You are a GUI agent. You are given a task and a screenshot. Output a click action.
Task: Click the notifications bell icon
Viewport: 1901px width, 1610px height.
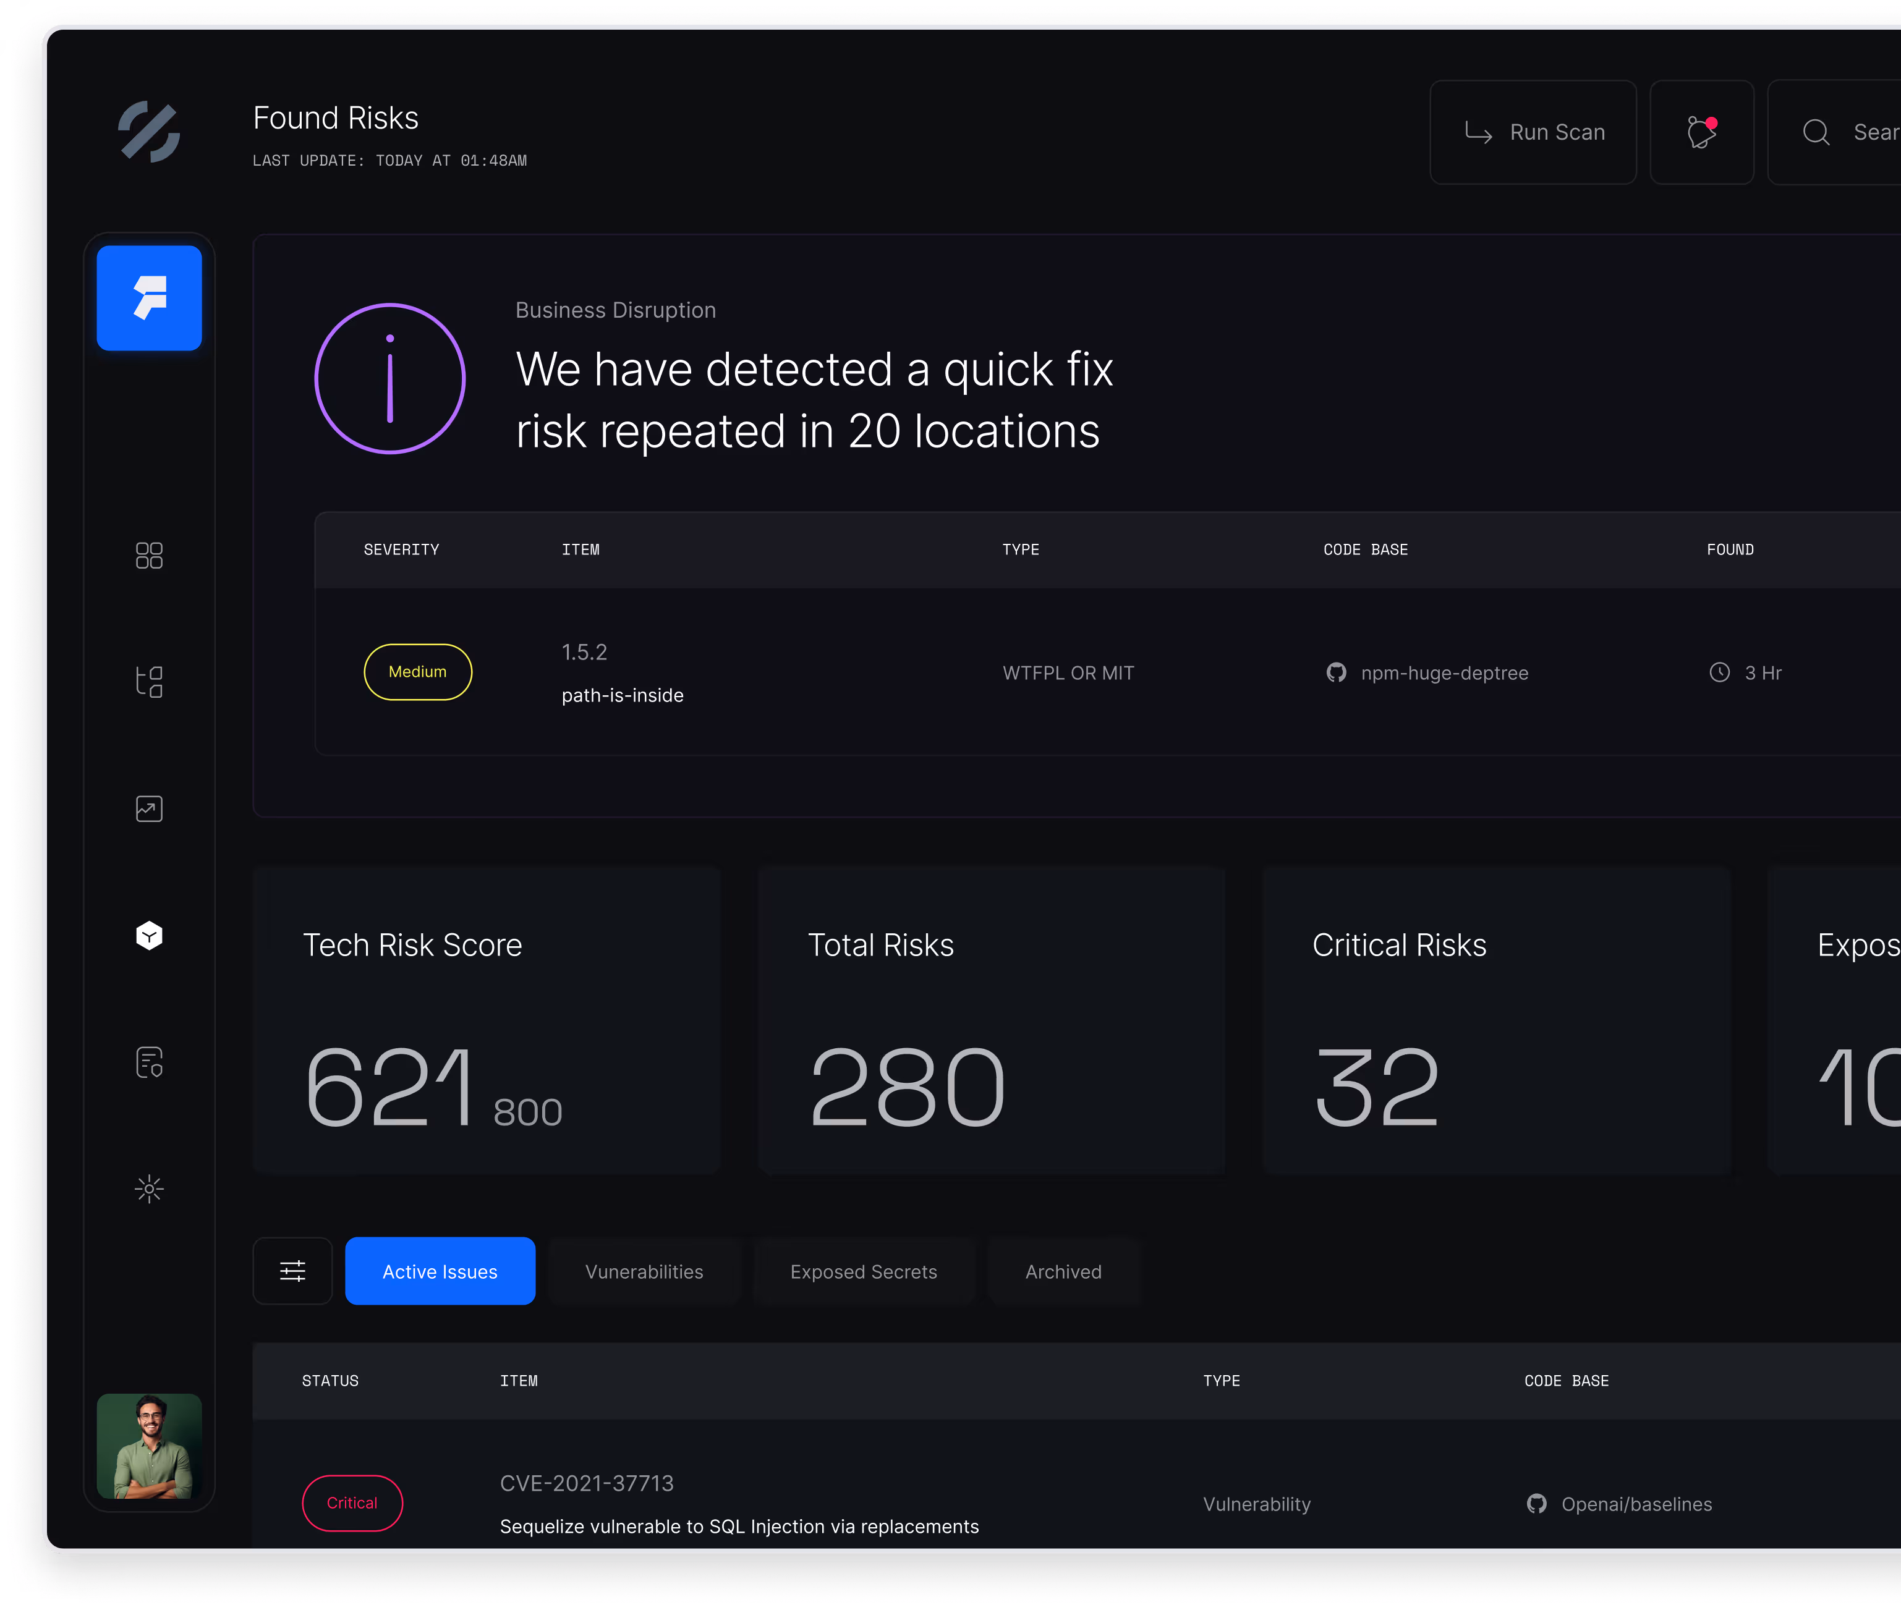(1701, 132)
